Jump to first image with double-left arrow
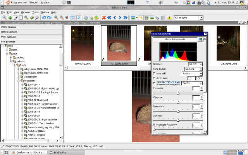248x155 pixels. 110,18
